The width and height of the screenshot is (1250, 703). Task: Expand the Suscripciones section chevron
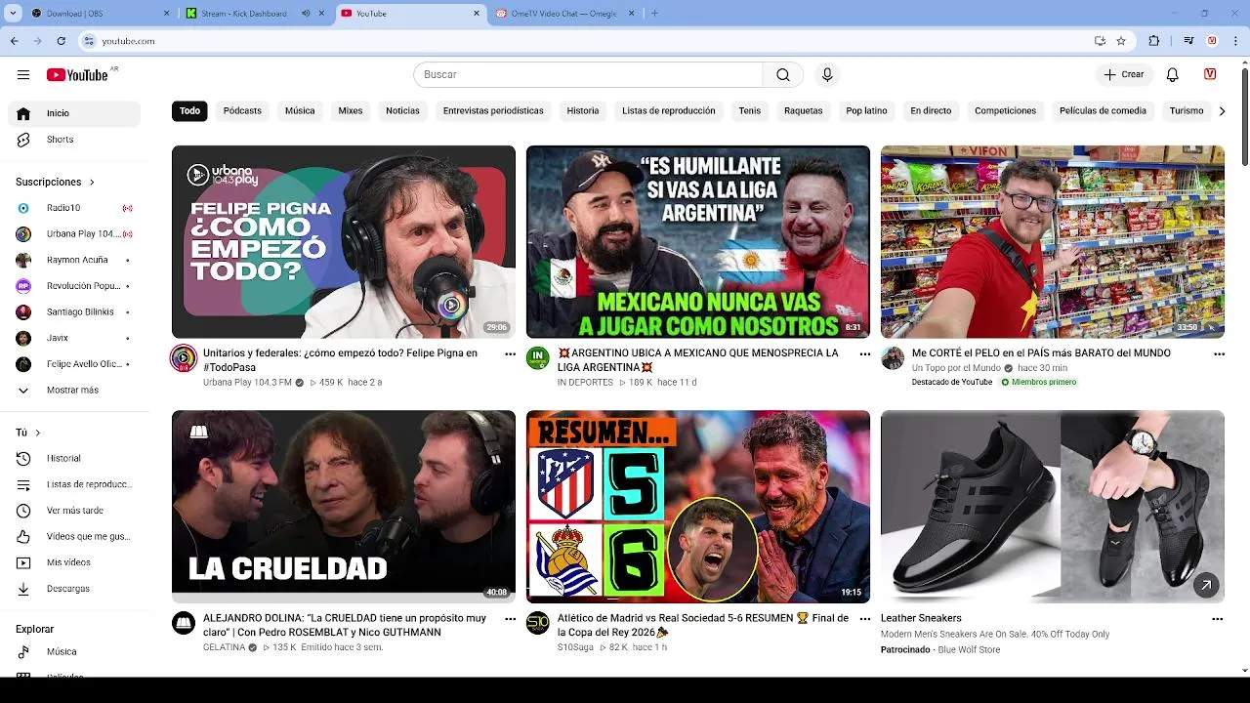tap(92, 183)
